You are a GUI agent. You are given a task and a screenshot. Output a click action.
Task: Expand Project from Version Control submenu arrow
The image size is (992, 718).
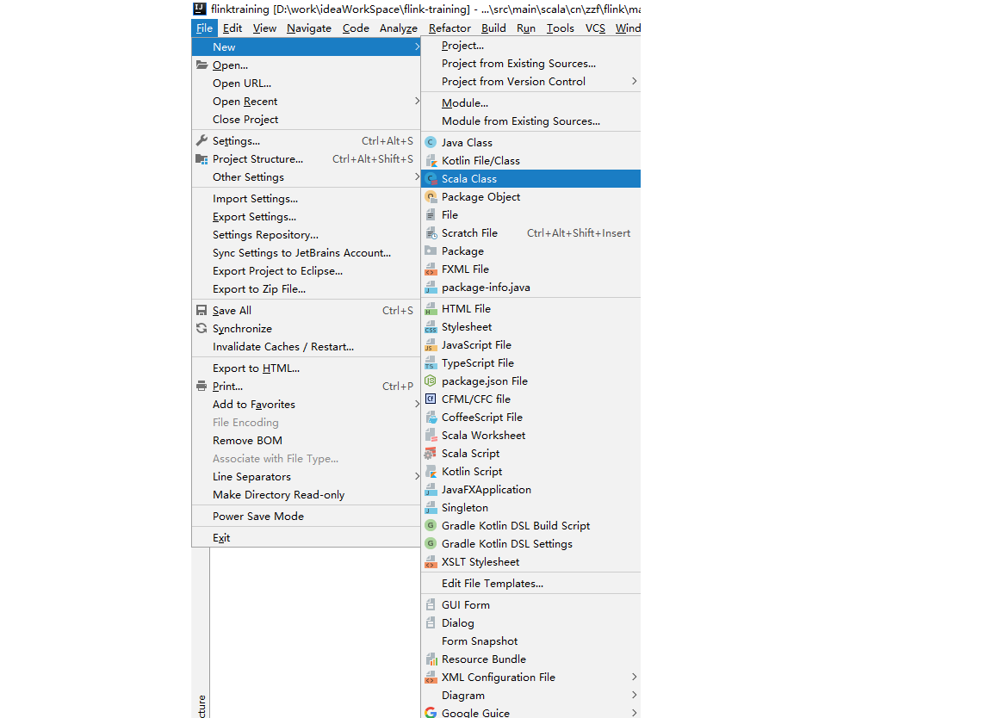(634, 81)
